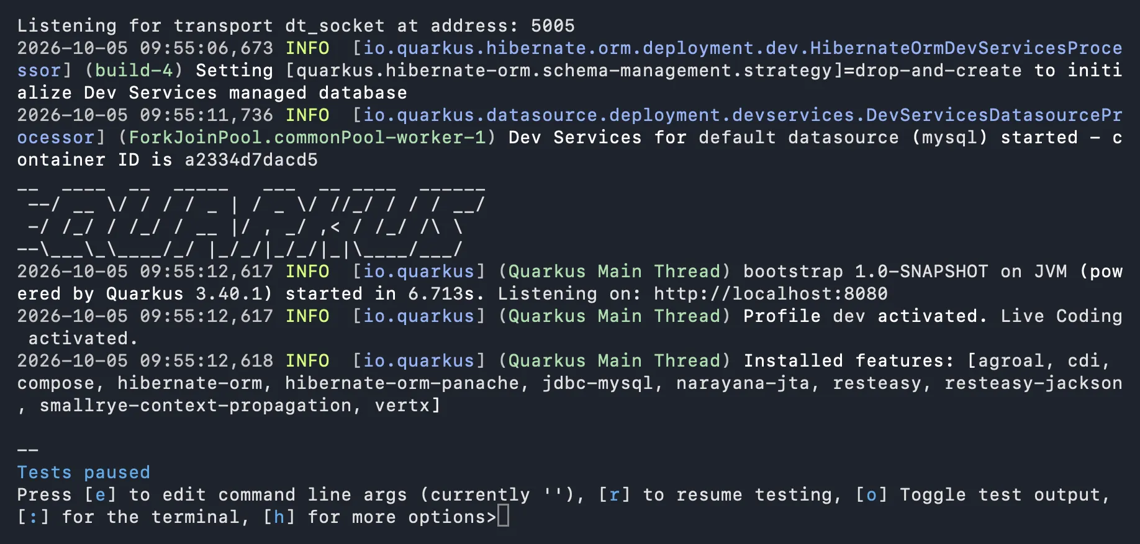Click the [r] resume testing shortcut
Viewport: 1140px width, 544px height.
[x=614, y=494]
